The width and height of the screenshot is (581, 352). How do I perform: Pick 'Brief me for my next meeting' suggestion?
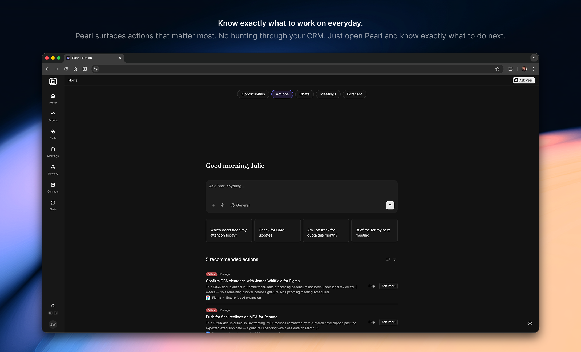pos(374,231)
